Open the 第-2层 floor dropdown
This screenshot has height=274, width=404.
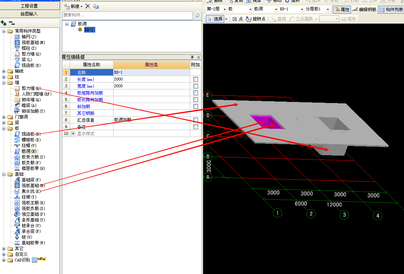click(225, 9)
